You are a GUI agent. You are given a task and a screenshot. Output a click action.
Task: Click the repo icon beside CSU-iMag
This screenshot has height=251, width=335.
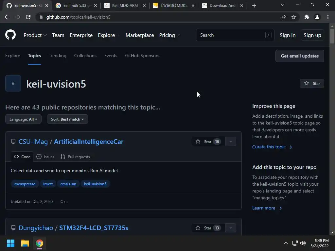click(x=13, y=142)
